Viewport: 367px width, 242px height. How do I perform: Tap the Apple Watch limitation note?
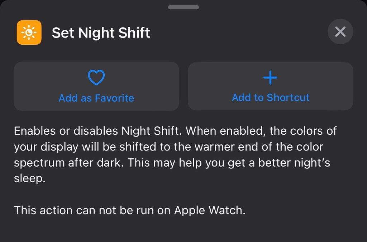click(x=129, y=210)
